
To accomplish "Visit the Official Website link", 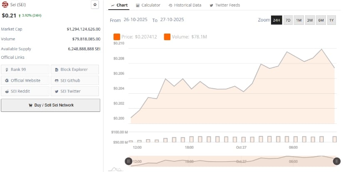I will tap(25, 80).
